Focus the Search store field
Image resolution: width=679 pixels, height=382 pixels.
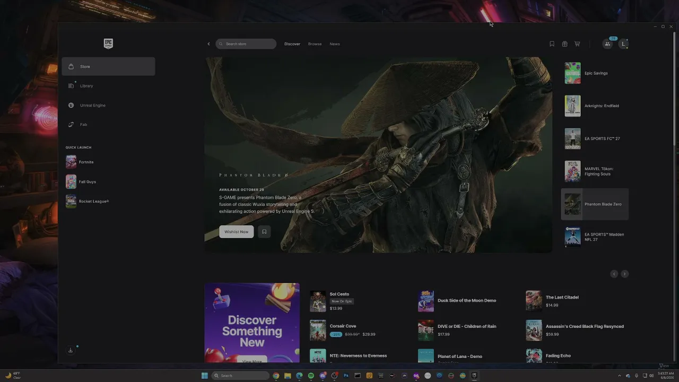pos(246,44)
